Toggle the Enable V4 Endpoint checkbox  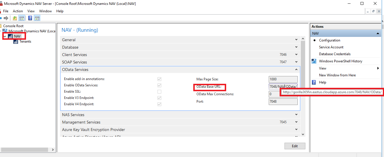(159, 104)
